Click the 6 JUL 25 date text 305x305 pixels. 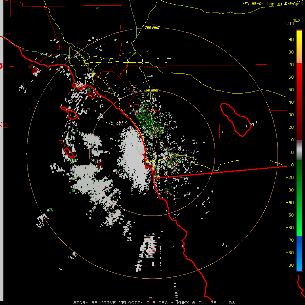click(204, 303)
